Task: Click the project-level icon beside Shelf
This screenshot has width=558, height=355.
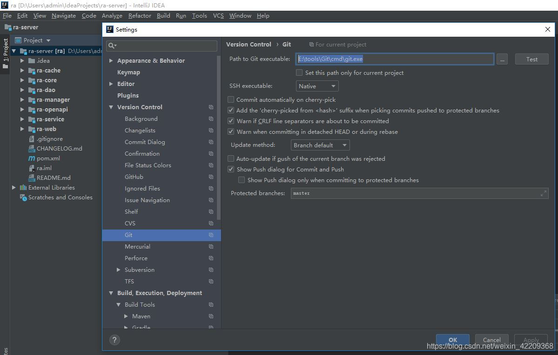Action: click(211, 211)
